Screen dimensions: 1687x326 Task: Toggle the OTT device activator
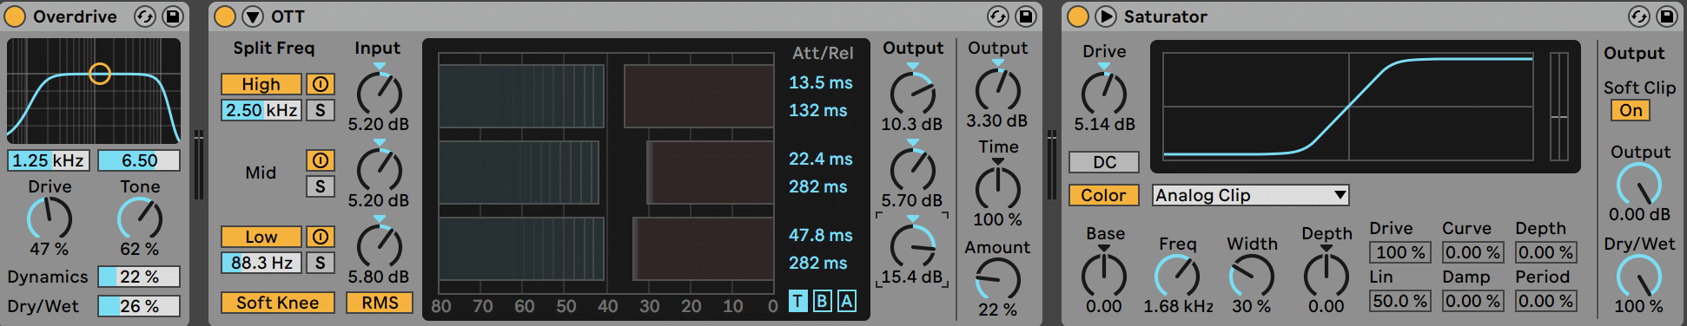(x=225, y=16)
